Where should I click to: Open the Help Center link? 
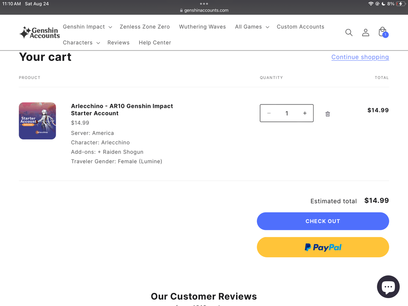(155, 43)
